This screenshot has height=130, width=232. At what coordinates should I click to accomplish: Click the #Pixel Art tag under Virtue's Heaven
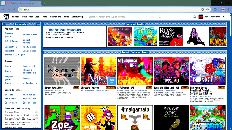(x=103, y=90)
